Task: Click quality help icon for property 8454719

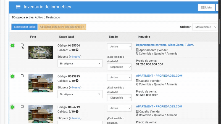Action: 77,112
